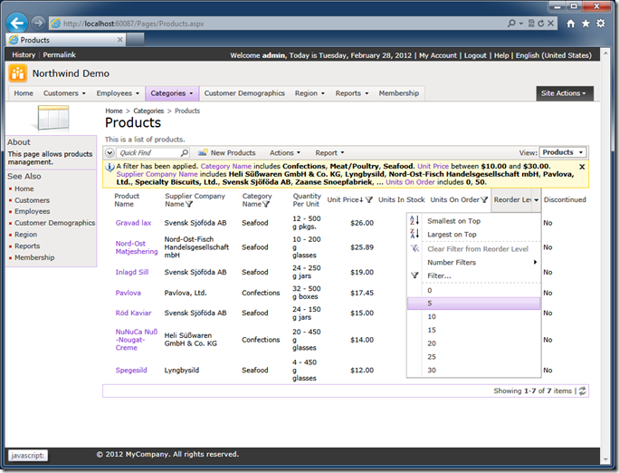Viewport: 619px width, 473px height.
Task: Click the refresh icon beside item count
Action: 583,391
